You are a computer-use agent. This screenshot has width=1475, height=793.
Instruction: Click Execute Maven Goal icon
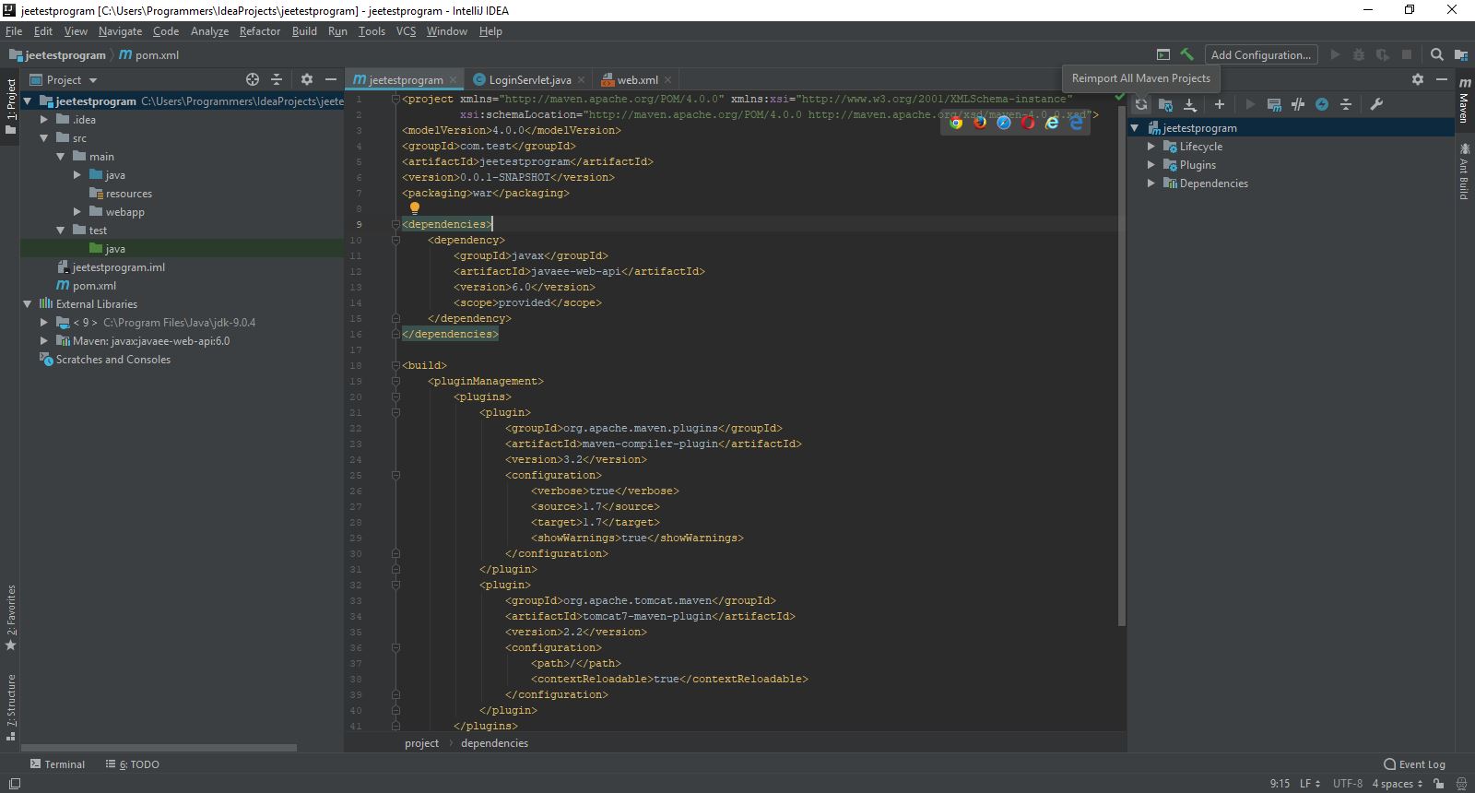coord(1274,104)
